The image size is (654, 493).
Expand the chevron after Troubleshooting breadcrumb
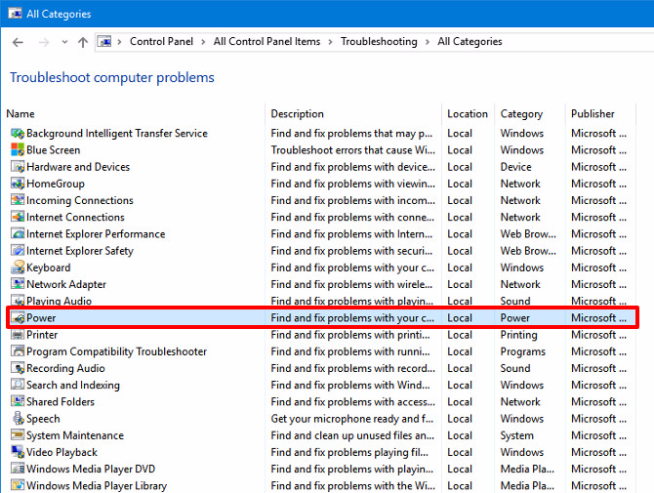click(x=427, y=42)
